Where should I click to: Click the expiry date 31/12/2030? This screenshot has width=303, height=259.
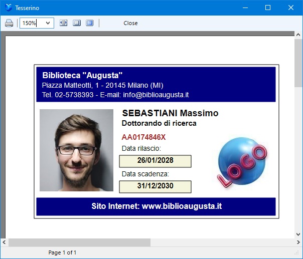[x=155, y=187]
